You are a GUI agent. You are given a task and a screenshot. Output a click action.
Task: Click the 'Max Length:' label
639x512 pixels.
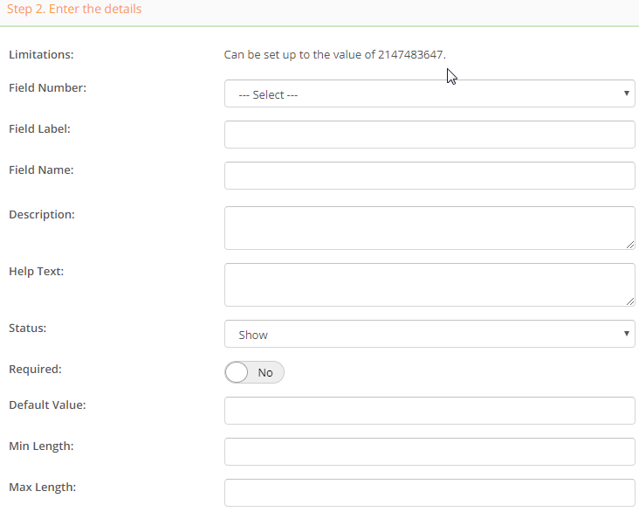41,487
